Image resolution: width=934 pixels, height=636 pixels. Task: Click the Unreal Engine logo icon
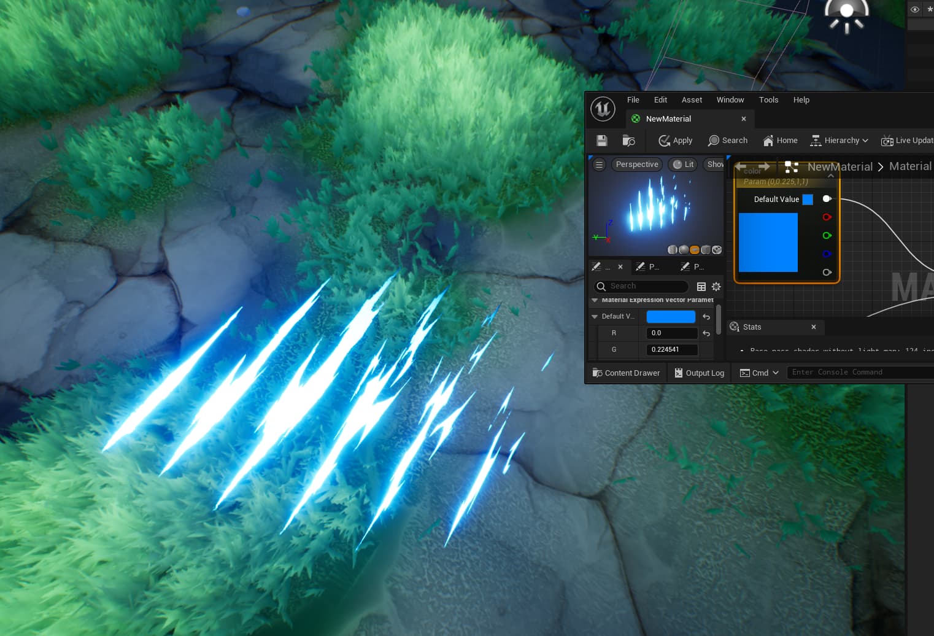(603, 109)
